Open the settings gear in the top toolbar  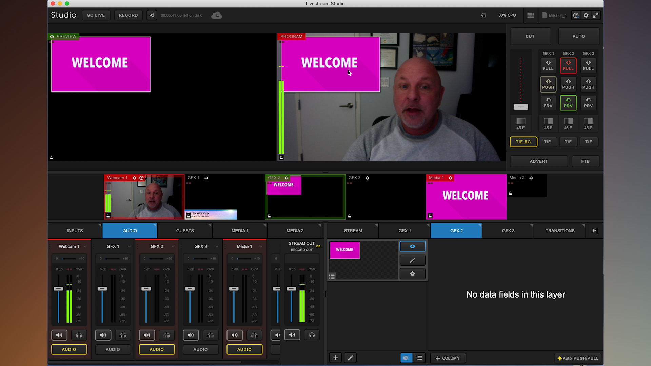pos(586,15)
